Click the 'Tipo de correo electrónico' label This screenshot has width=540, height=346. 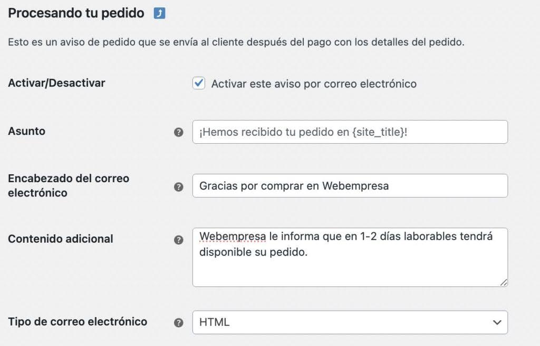pyautogui.click(x=78, y=321)
